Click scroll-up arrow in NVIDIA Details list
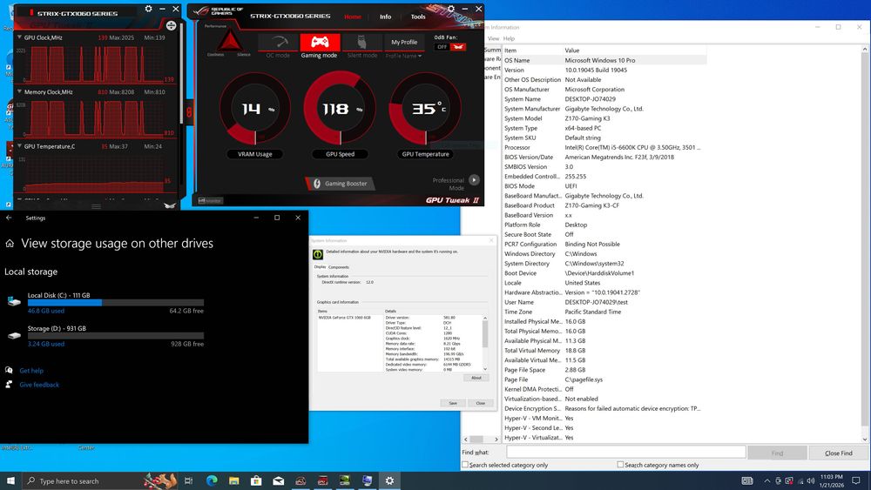The height and width of the screenshot is (490, 871). click(x=485, y=318)
